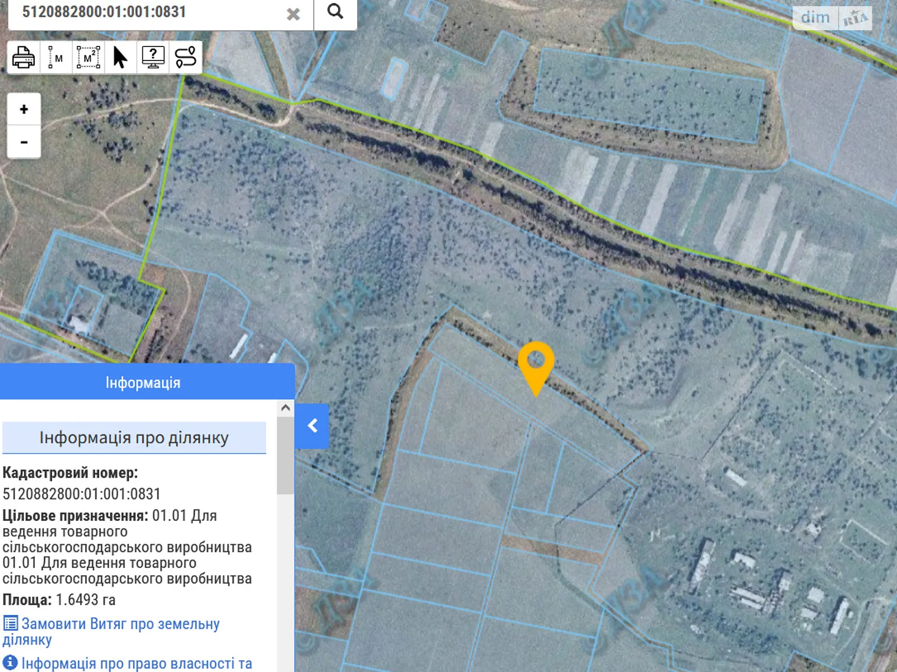
Task: Collapse the information side panel
Action: pyautogui.click(x=312, y=426)
